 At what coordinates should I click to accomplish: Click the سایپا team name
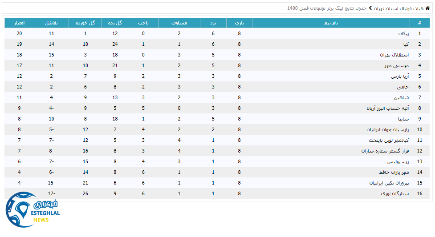(x=403, y=119)
